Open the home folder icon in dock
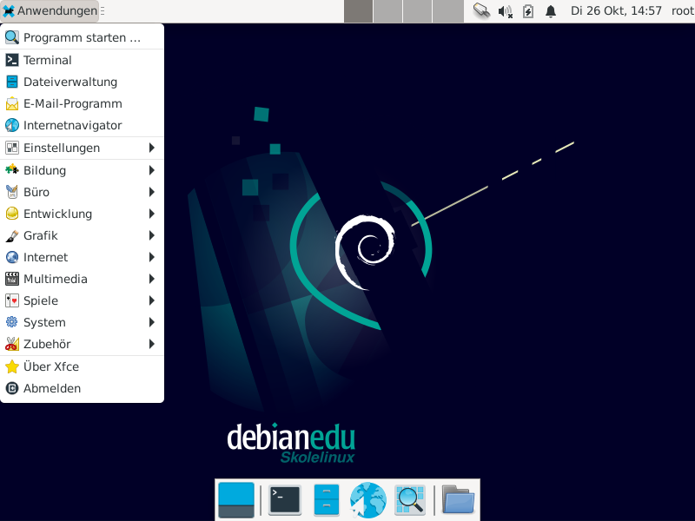Viewport: 695px width, 521px height. 458,499
